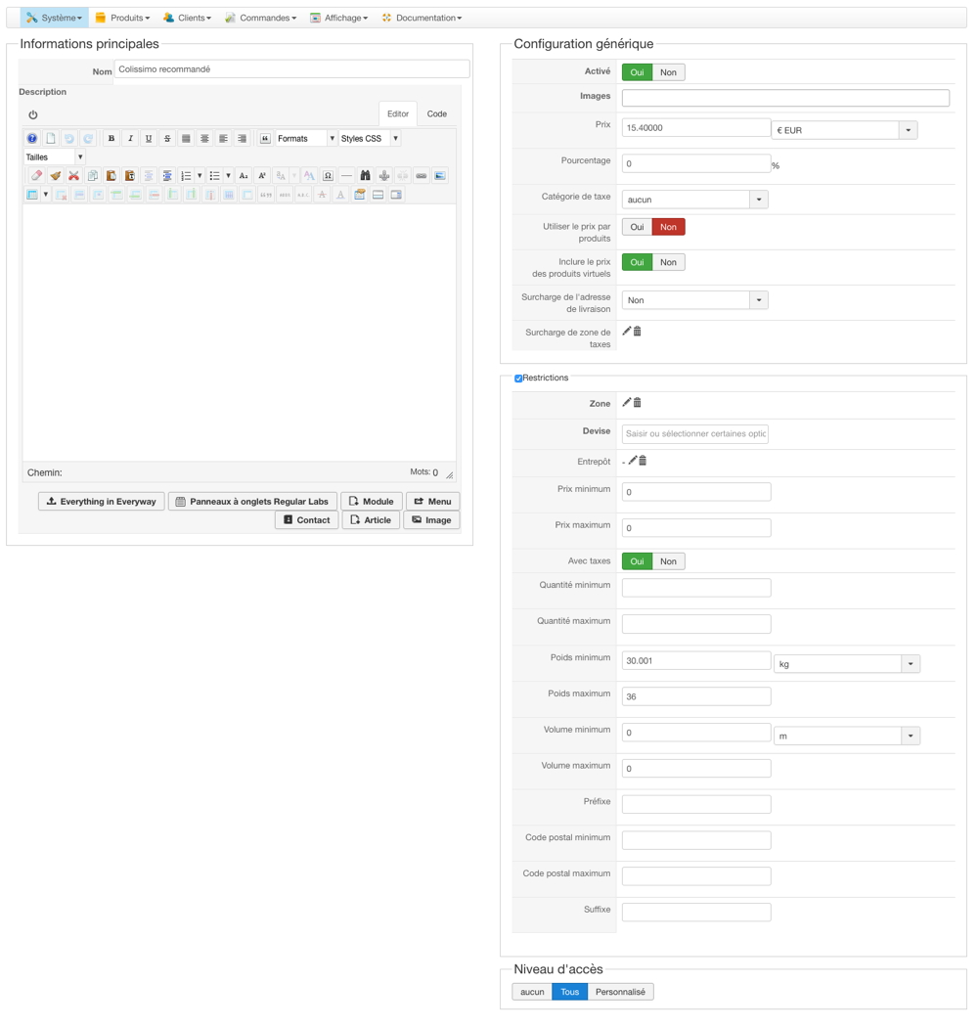Image resolution: width=978 pixels, height=1027 pixels.
Task: Click the new document icon
Action: (51, 138)
